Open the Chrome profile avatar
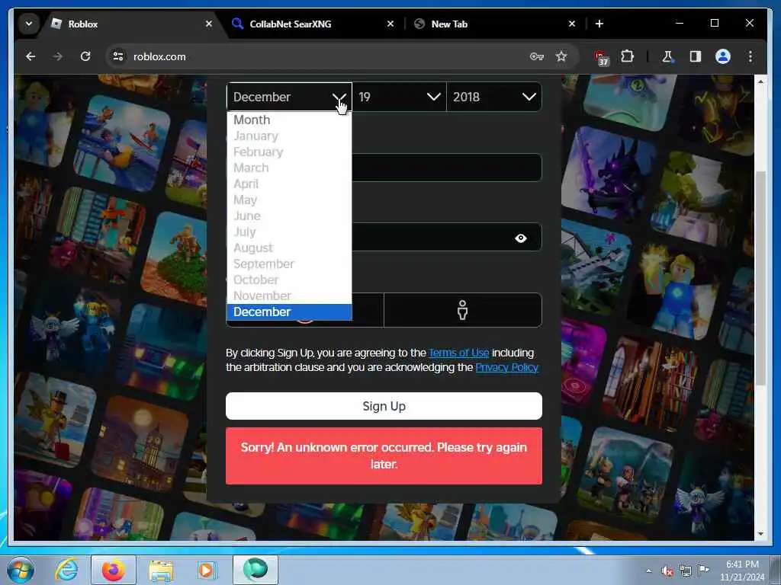Image resolution: width=781 pixels, height=585 pixels. click(x=723, y=56)
